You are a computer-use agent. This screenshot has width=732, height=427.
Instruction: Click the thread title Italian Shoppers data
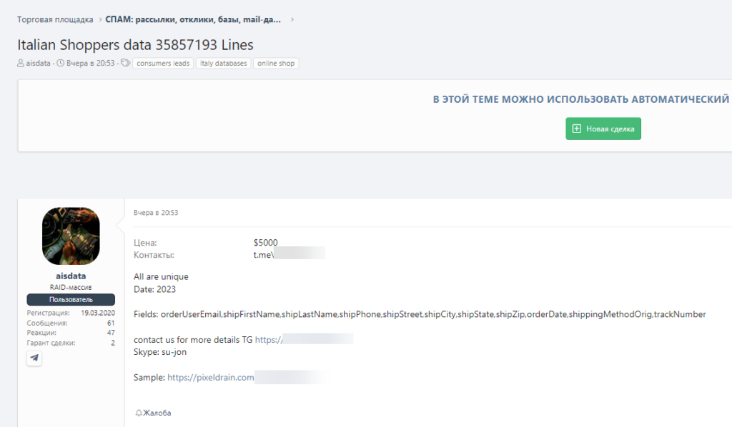(x=135, y=44)
